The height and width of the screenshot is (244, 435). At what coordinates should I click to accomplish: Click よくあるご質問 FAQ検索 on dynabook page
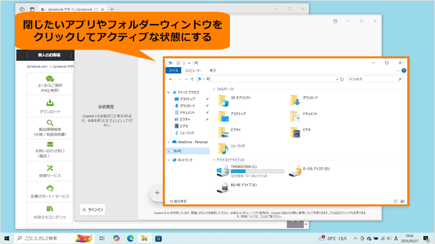point(50,84)
